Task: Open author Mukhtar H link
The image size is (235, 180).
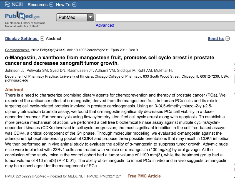Action: click(163, 70)
